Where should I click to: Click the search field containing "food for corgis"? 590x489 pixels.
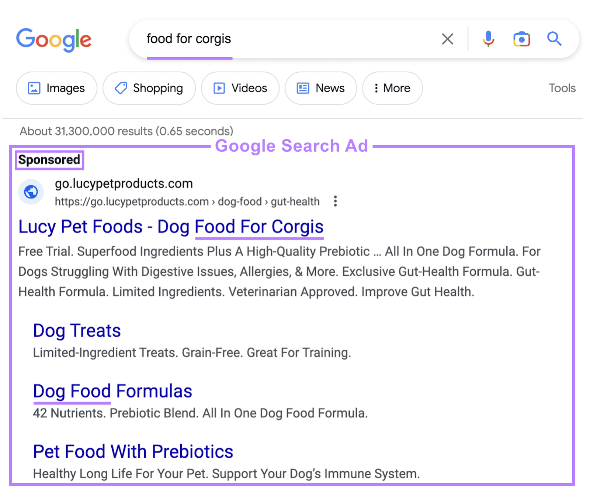[280, 39]
